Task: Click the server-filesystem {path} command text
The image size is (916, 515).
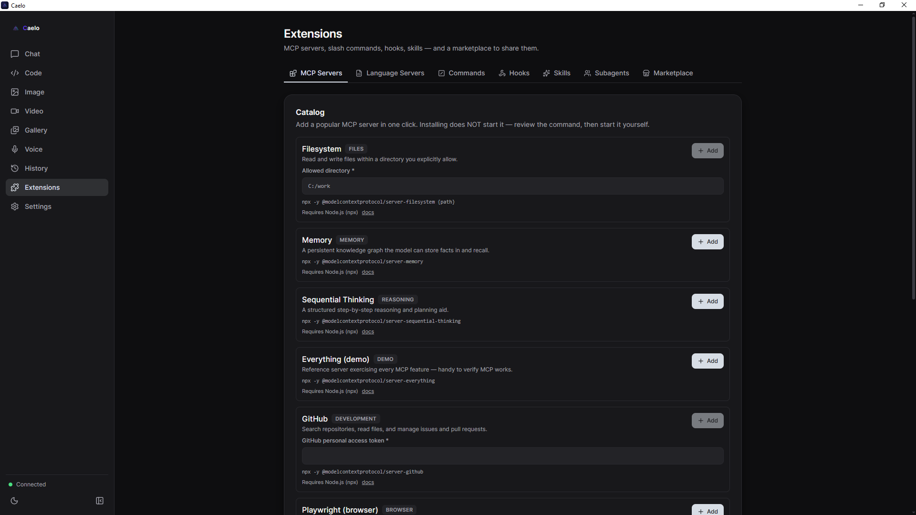Action: [x=378, y=202]
